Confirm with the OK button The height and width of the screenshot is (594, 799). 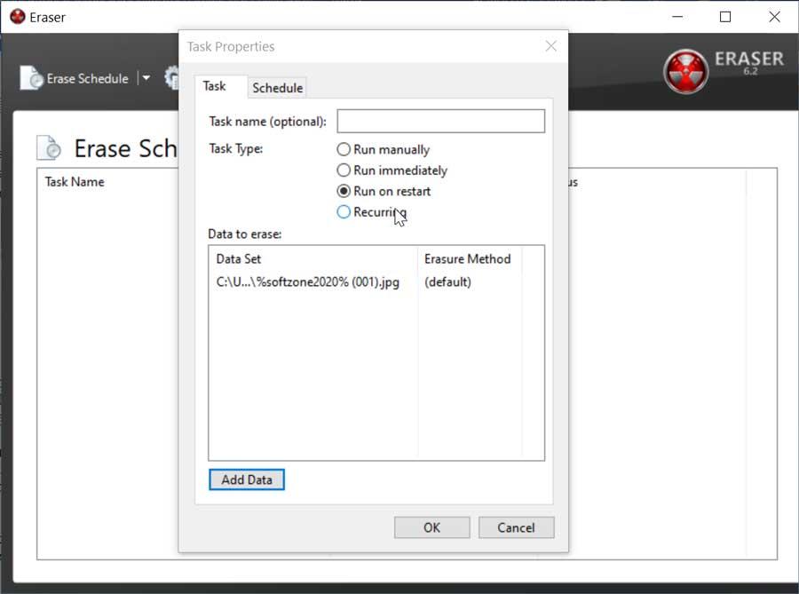tap(431, 527)
